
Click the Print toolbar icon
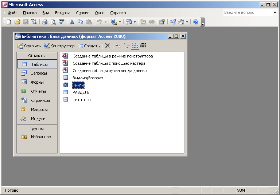[44, 22]
